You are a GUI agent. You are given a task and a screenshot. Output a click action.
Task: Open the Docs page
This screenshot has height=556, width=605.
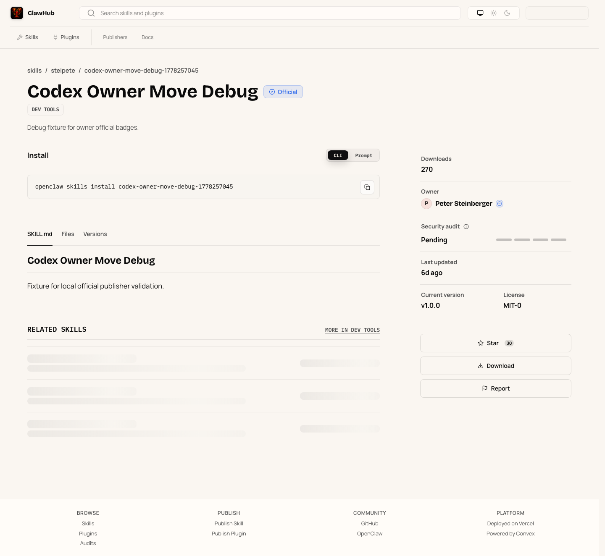147,37
